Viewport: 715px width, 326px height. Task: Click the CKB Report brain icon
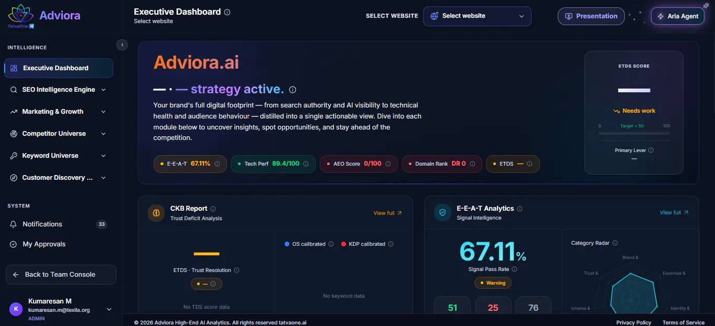(156, 213)
